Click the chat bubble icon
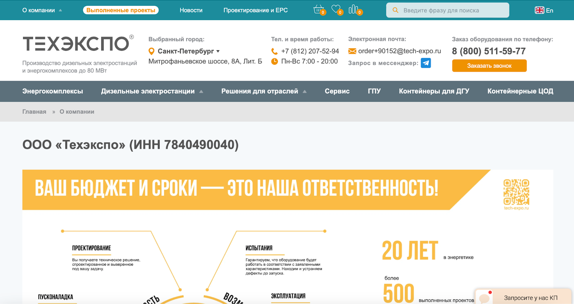Viewport: 574px width, 304px height. (484, 298)
